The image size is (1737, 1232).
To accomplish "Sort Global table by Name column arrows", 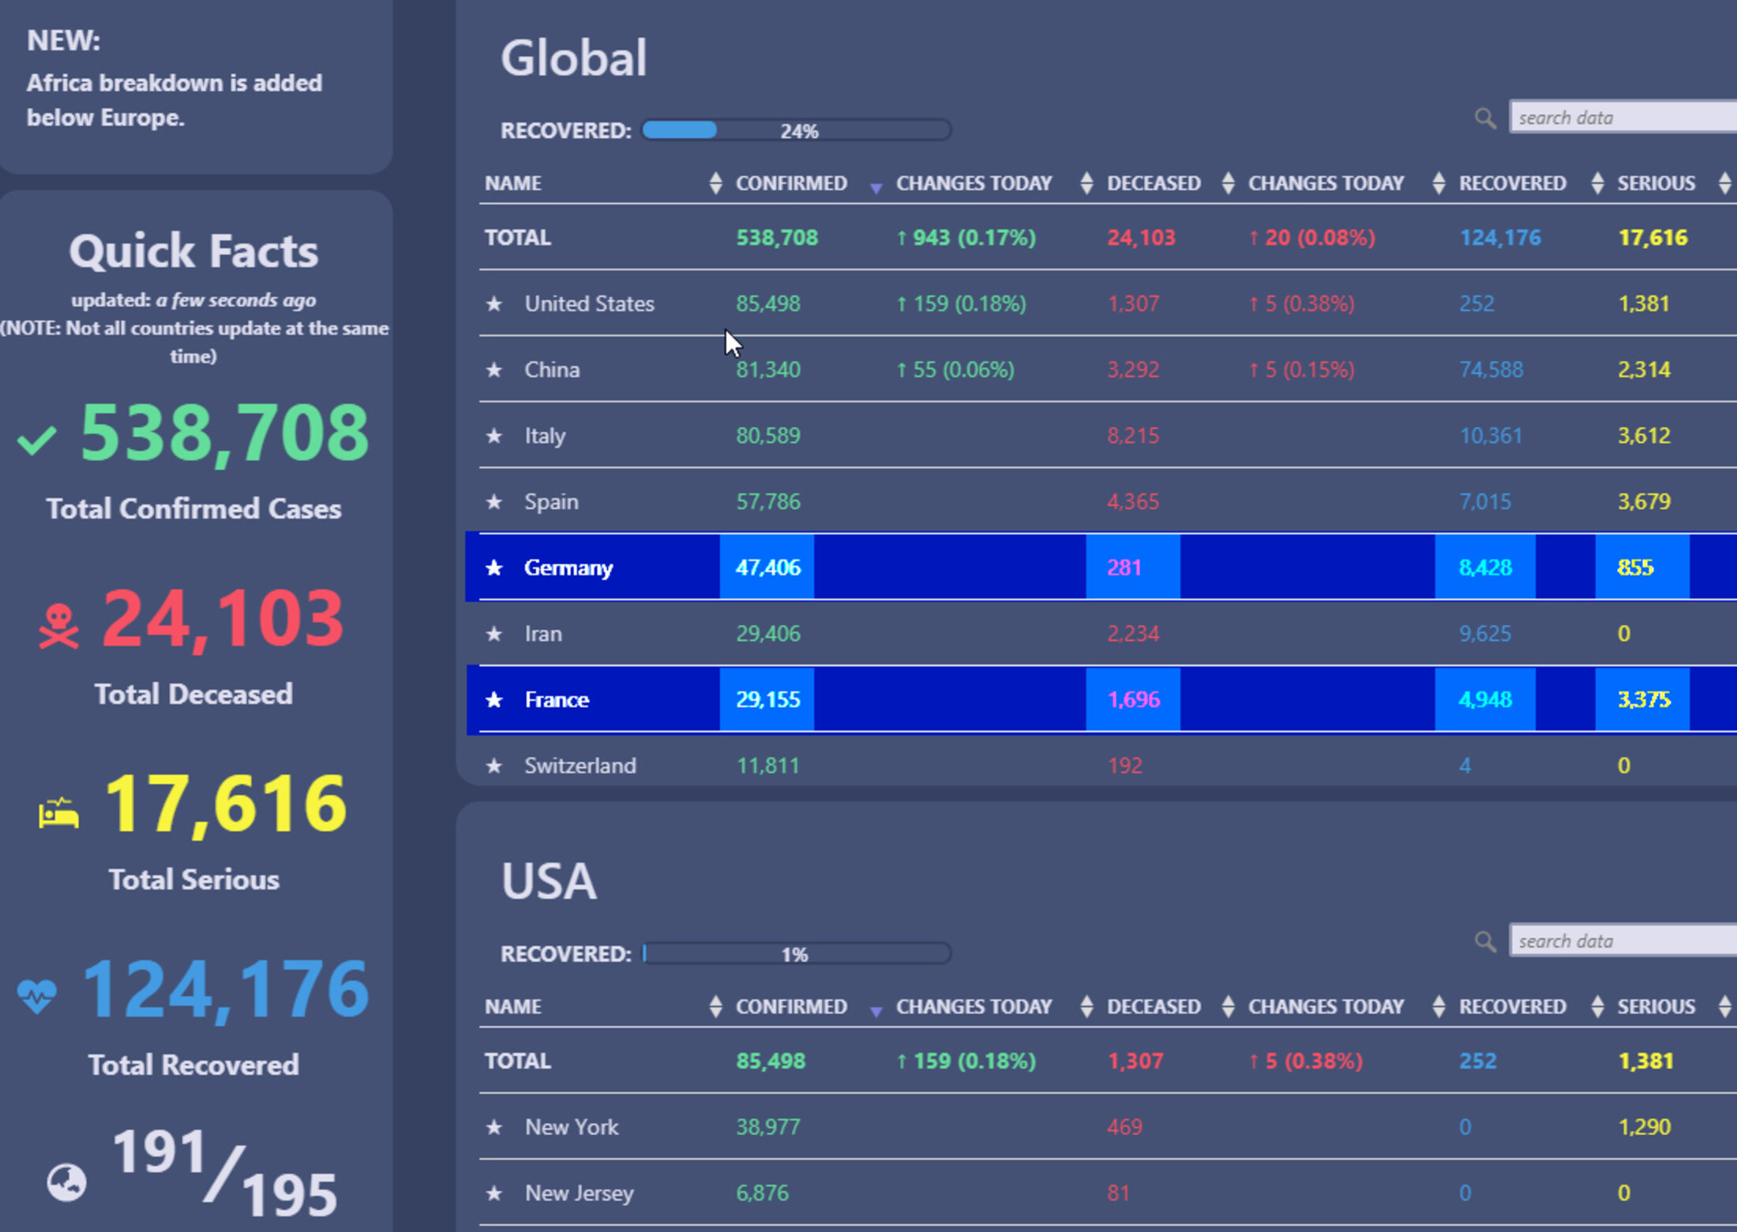I will click(715, 183).
